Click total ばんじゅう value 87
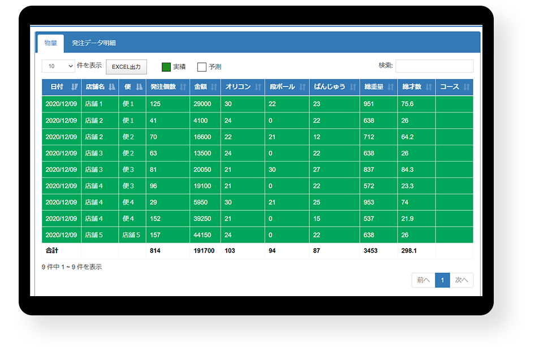539x347 pixels. point(317,251)
